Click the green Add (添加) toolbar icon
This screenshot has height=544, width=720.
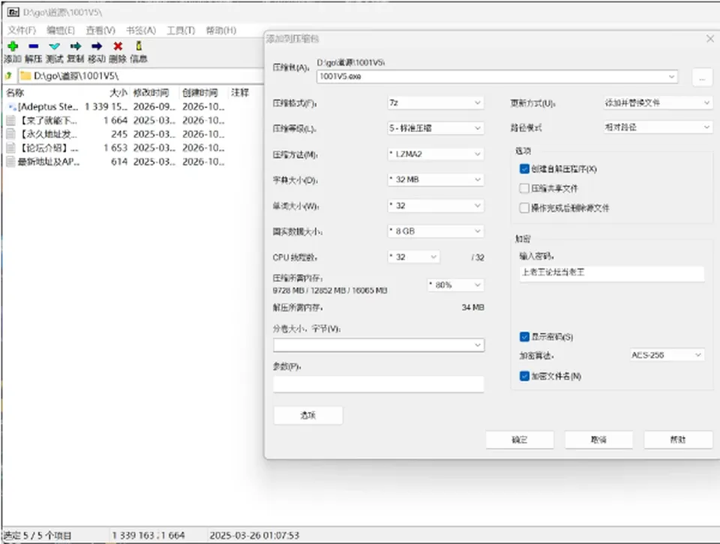tap(13, 46)
